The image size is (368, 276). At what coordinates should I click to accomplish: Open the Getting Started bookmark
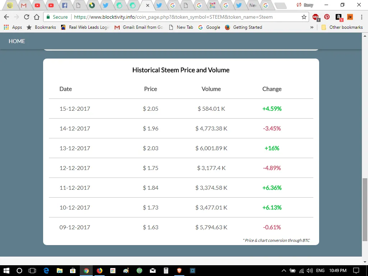[x=243, y=27]
